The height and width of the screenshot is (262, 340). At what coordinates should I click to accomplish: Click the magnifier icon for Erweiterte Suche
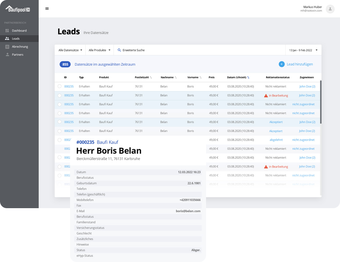click(x=119, y=50)
